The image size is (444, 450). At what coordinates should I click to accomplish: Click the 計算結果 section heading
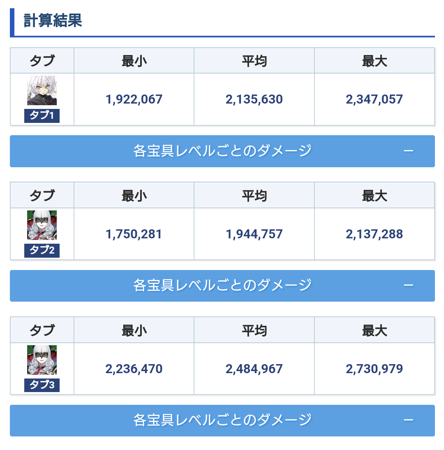pyautogui.click(x=53, y=21)
